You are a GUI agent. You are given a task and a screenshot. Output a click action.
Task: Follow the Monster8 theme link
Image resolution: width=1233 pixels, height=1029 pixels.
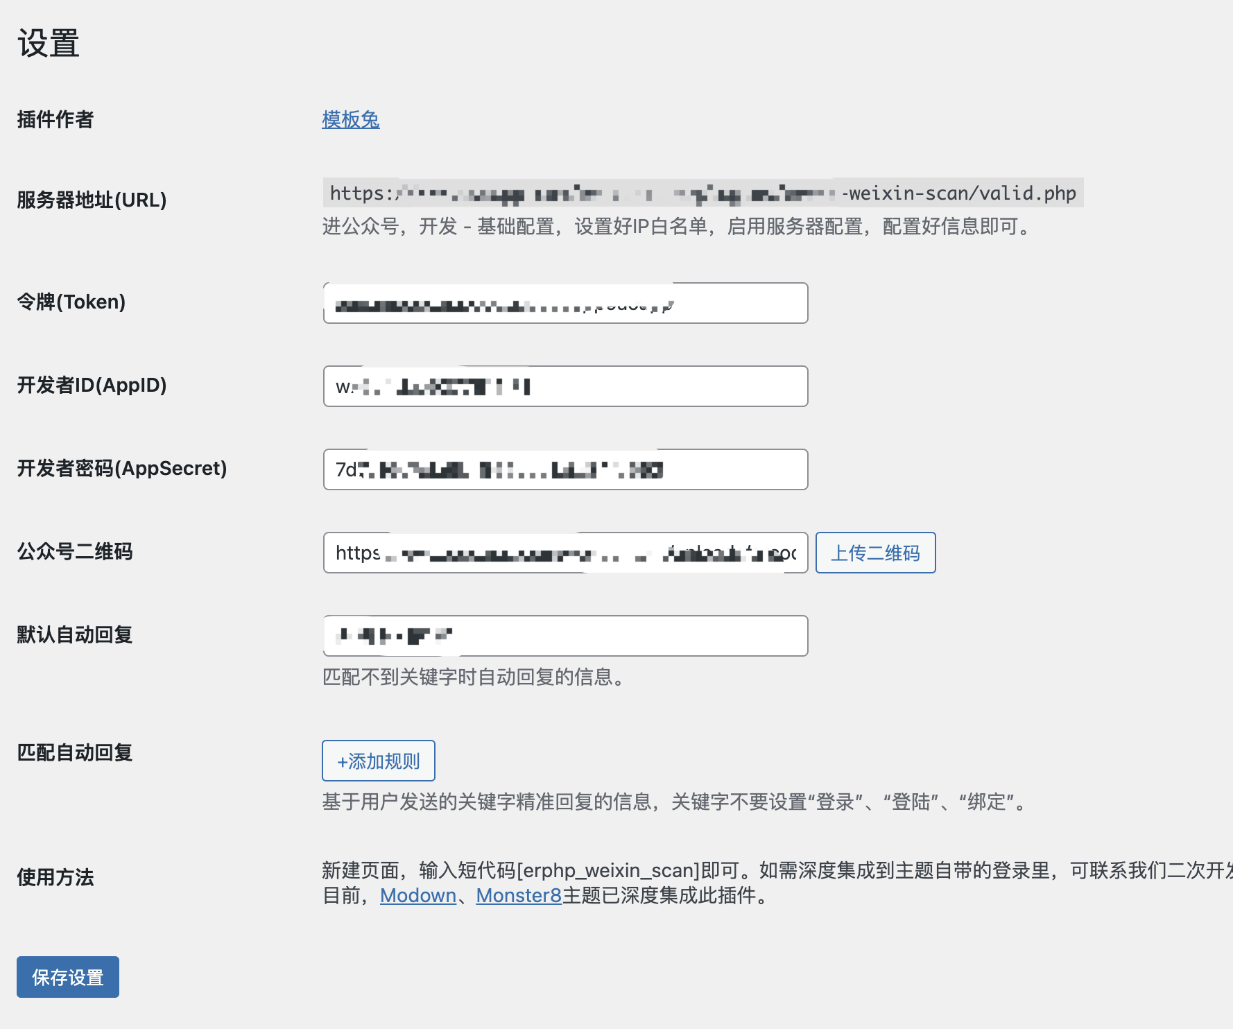pos(518,896)
